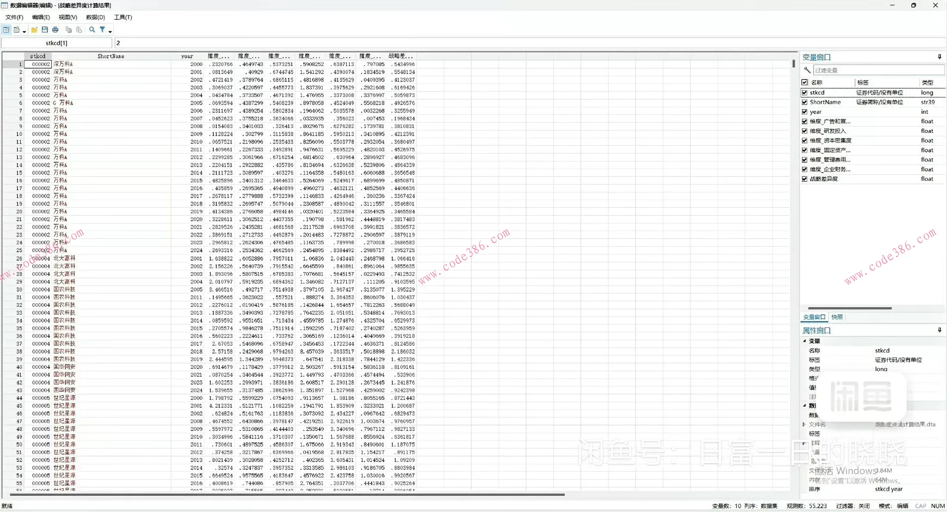Click the 排序 value stkcd year in properties
The width and height of the screenshot is (947, 512).
(x=889, y=489)
